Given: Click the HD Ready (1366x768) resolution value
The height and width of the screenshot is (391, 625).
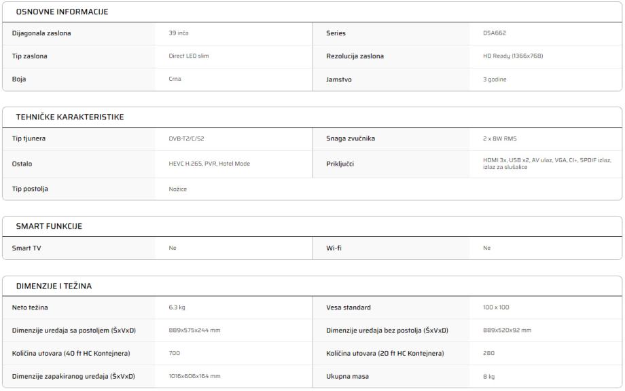Looking at the screenshot, I should pyautogui.click(x=508, y=56).
